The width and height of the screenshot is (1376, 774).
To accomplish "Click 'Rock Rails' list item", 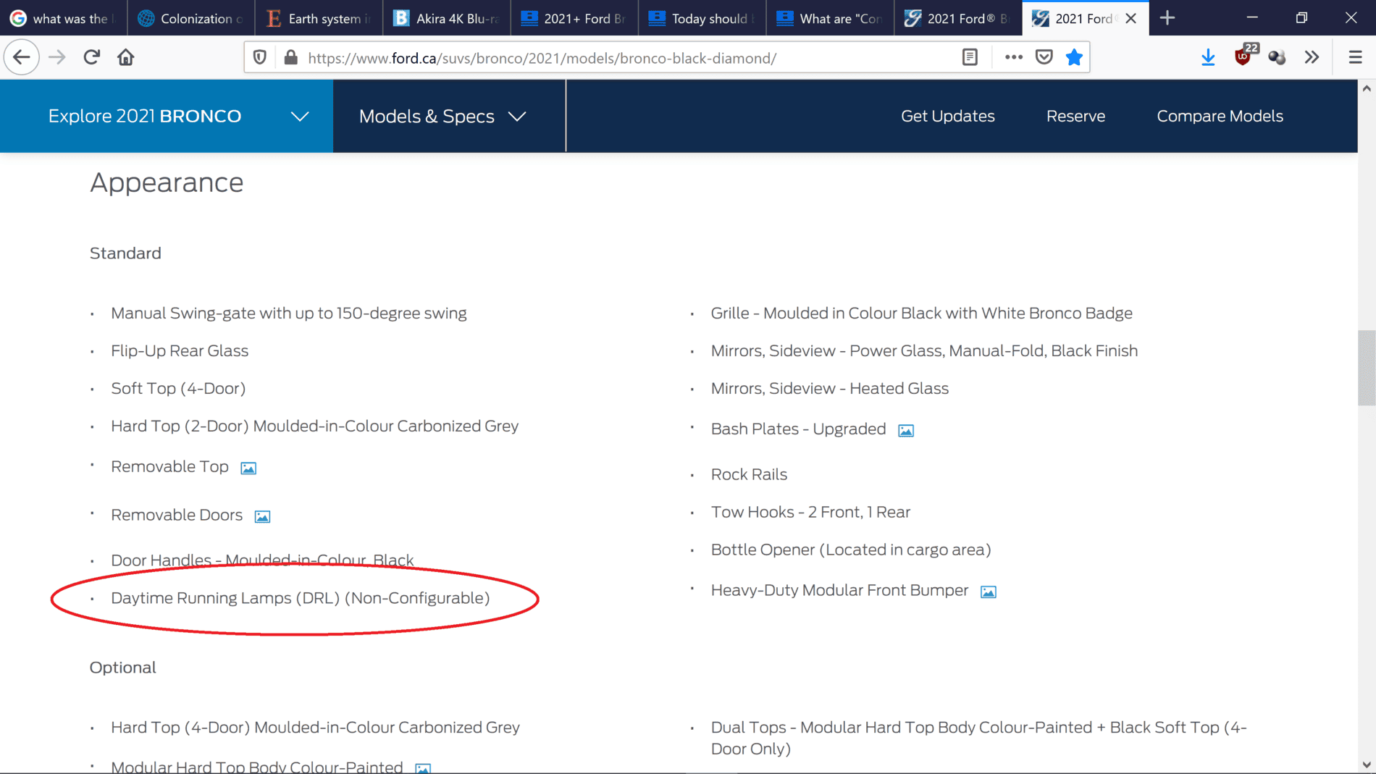I will coord(749,474).
